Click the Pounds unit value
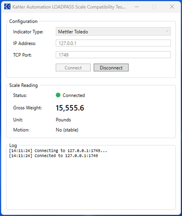The height and width of the screenshot is (216, 182). click(x=63, y=120)
